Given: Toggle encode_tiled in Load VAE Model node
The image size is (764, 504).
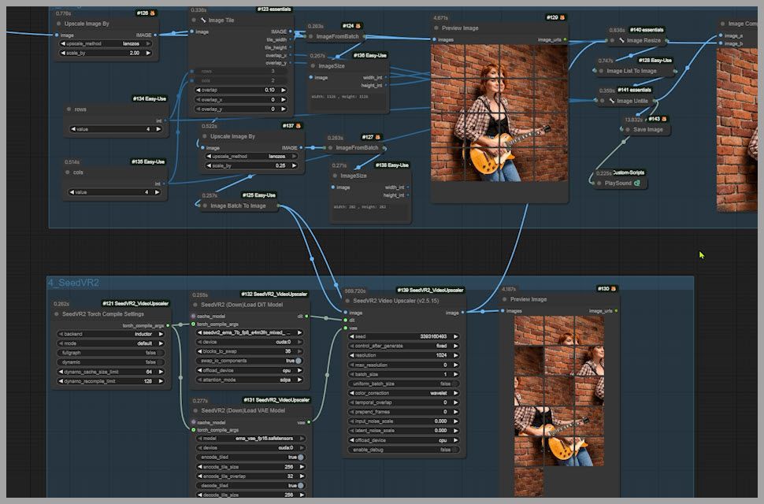Looking at the screenshot, I should (301, 457).
